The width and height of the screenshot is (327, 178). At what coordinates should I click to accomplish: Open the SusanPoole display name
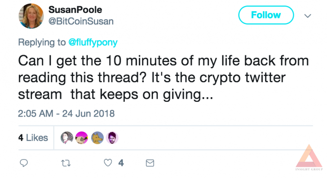pyautogui.click(x=75, y=10)
